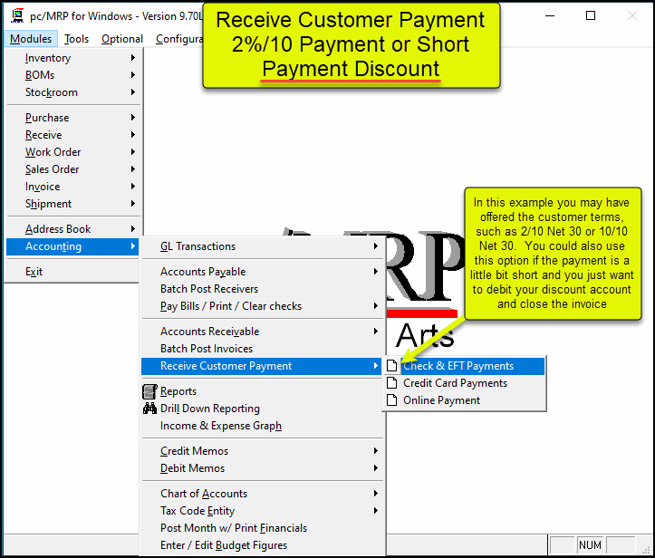The width and height of the screenshot is (655, 558).
Task: Open Accounts Payable submenu
Action: click(x=203, y=272)
